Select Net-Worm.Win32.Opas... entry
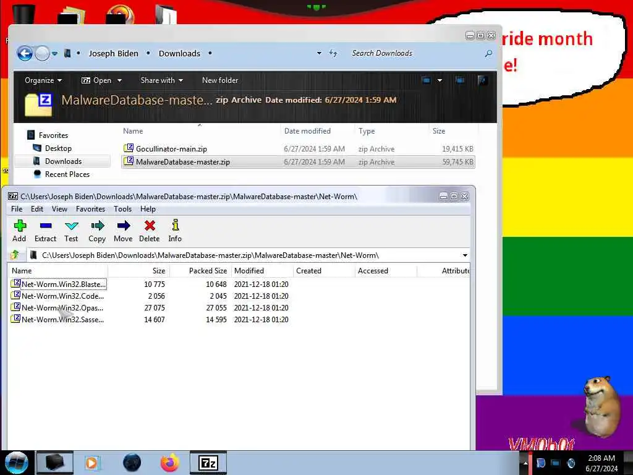 tap(59, 307)
